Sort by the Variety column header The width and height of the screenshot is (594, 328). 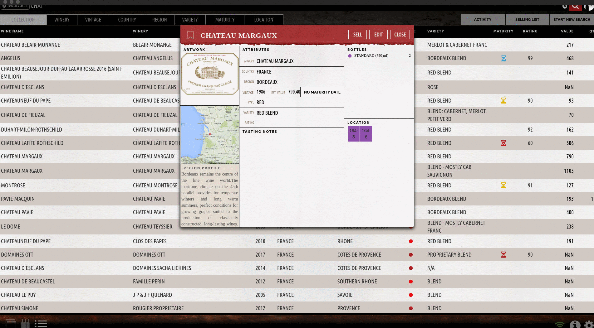[435, 31]
